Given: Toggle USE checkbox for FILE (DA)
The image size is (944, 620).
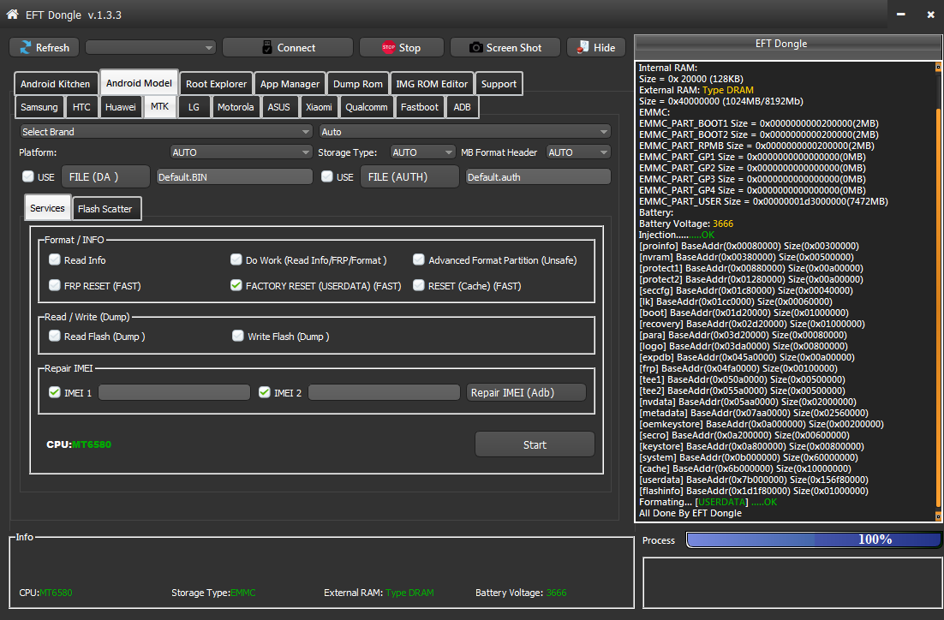Looking at the screenshot, I should (x=27, y=176).
